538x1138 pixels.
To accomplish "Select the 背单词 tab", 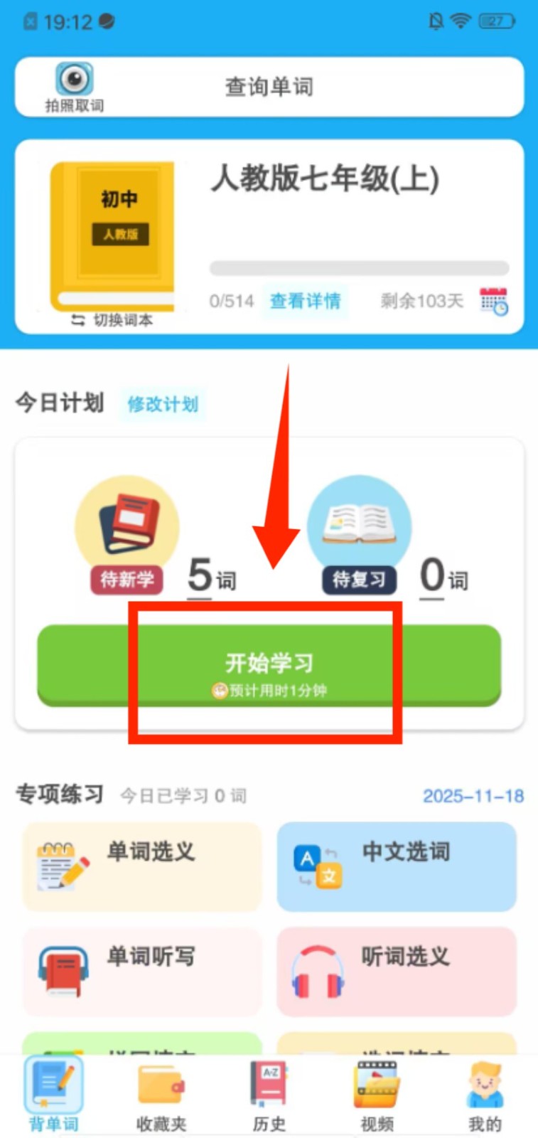I will 54,1095.
